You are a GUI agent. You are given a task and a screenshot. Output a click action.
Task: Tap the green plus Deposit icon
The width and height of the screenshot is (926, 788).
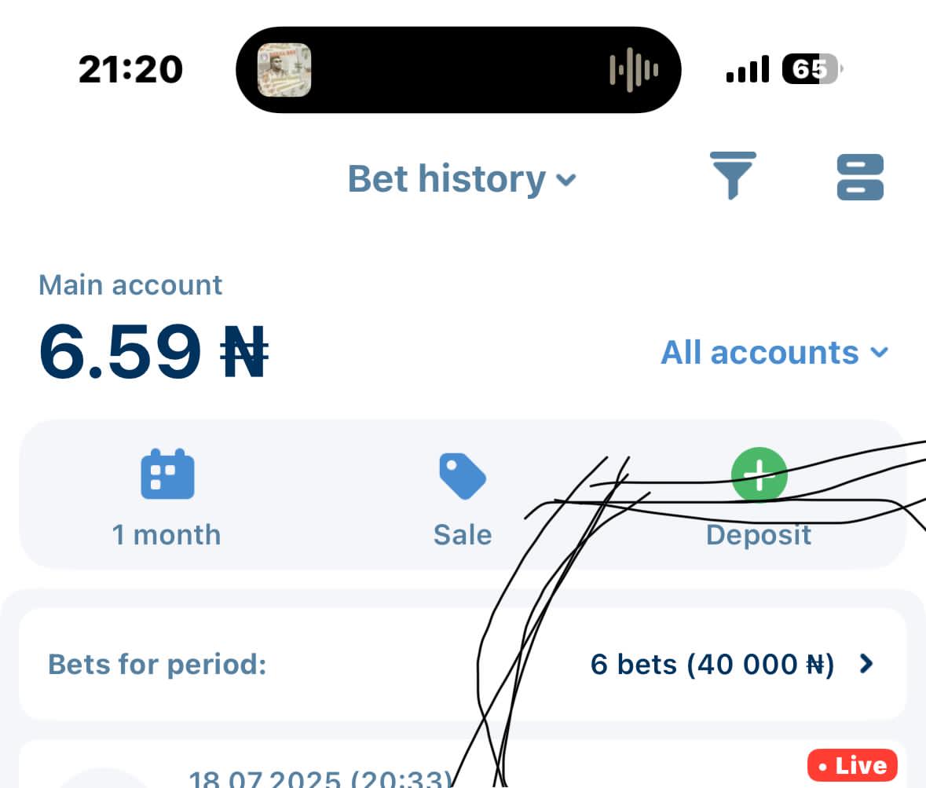pos(759,475)
